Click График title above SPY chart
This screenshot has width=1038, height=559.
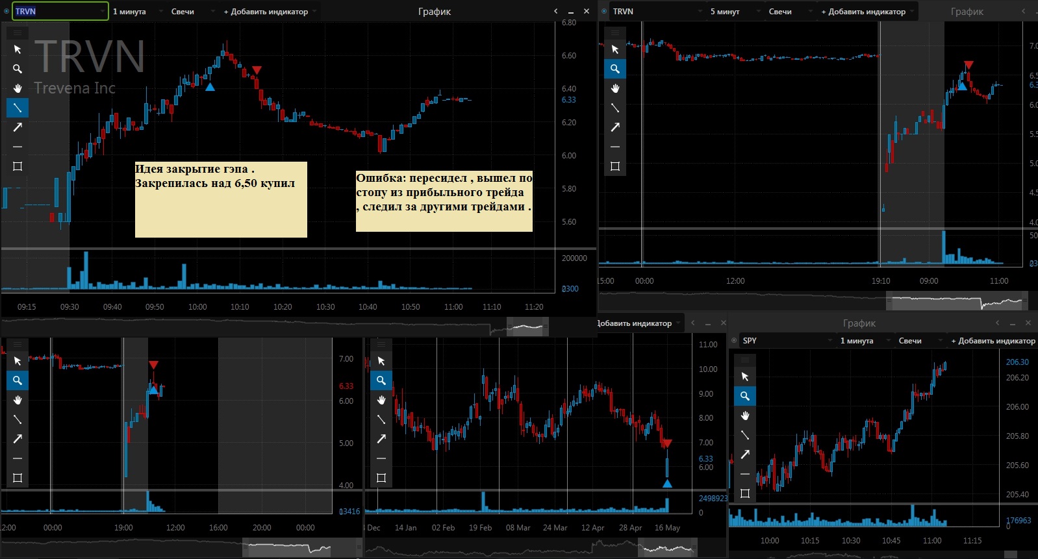[859, 323]
